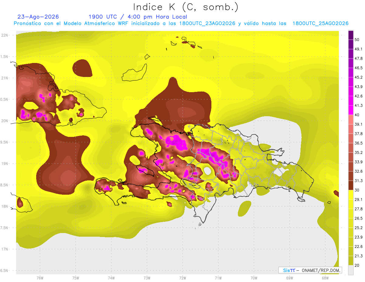Click the title 'Indice K (C, somb.)'
This screenshot has height=282, width=365.
[x=186, y=7]
